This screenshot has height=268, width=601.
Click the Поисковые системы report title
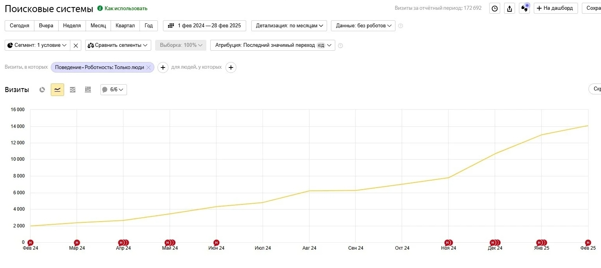coord(49,9)
